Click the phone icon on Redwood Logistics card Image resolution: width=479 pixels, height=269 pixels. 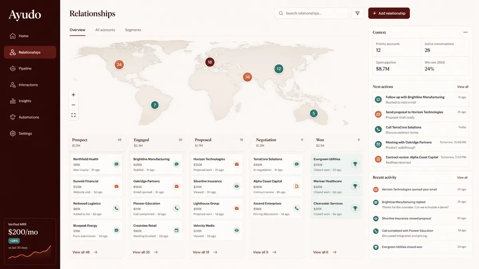116,208
